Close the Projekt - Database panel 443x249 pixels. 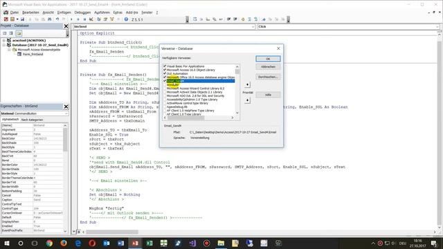[x=66, y=26]
